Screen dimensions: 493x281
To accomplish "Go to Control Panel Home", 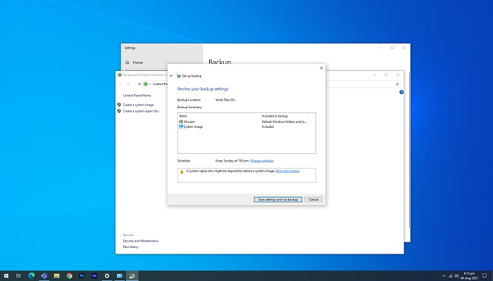I will (137, 95).
